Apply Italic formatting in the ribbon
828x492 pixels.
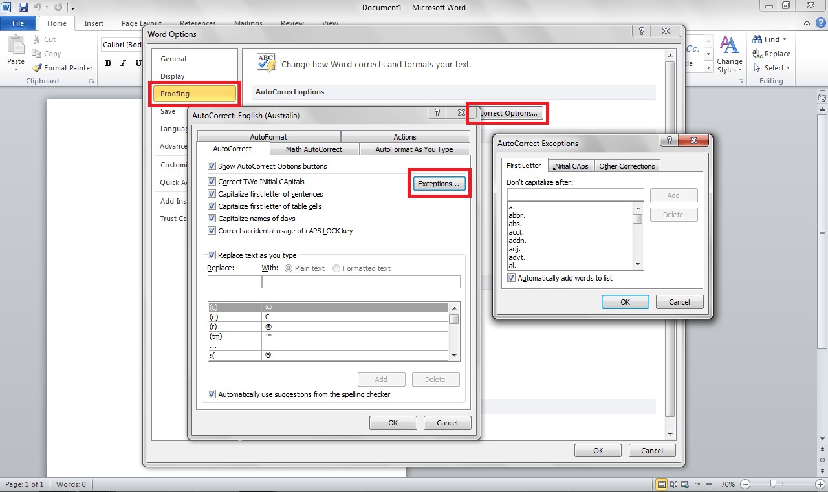tap(124, 63)
